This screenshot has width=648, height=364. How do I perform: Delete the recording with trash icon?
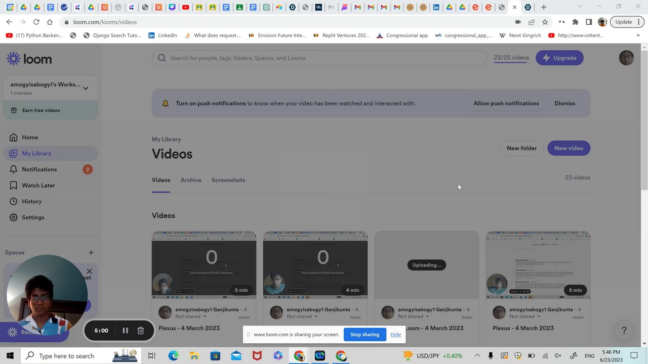pyautogui.click(x=141, y=331)
